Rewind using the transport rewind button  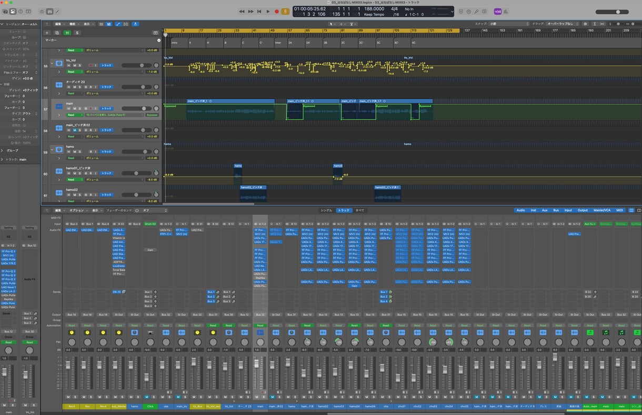click(x=242, y=11)
